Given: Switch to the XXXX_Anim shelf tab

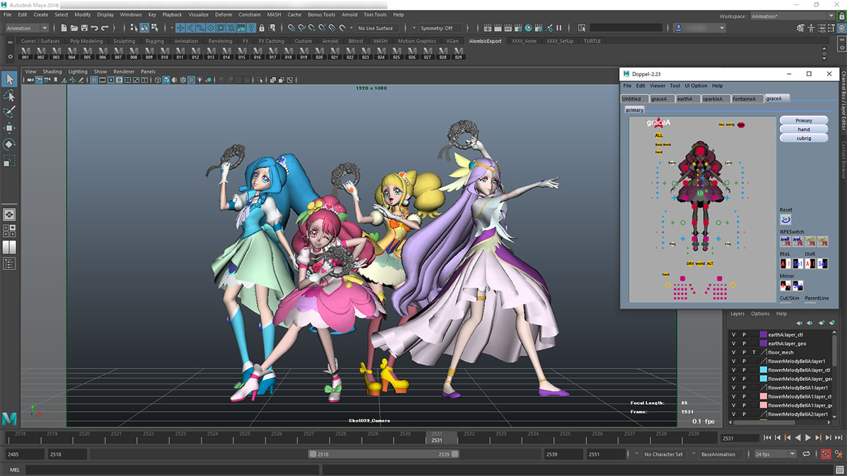Looking at the screenshot, I should 524,41.
